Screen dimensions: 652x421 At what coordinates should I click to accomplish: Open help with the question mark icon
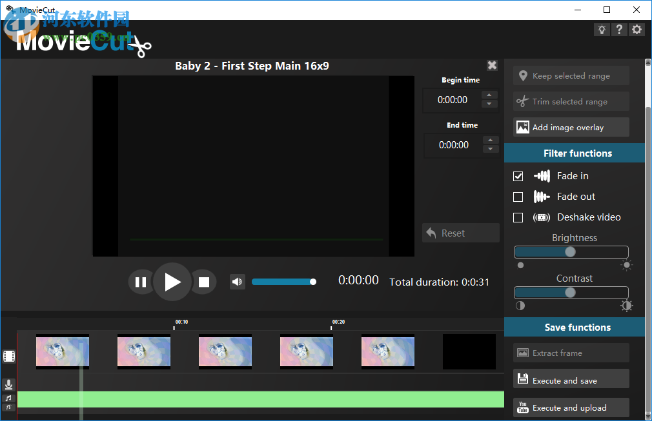coord(619,30)
